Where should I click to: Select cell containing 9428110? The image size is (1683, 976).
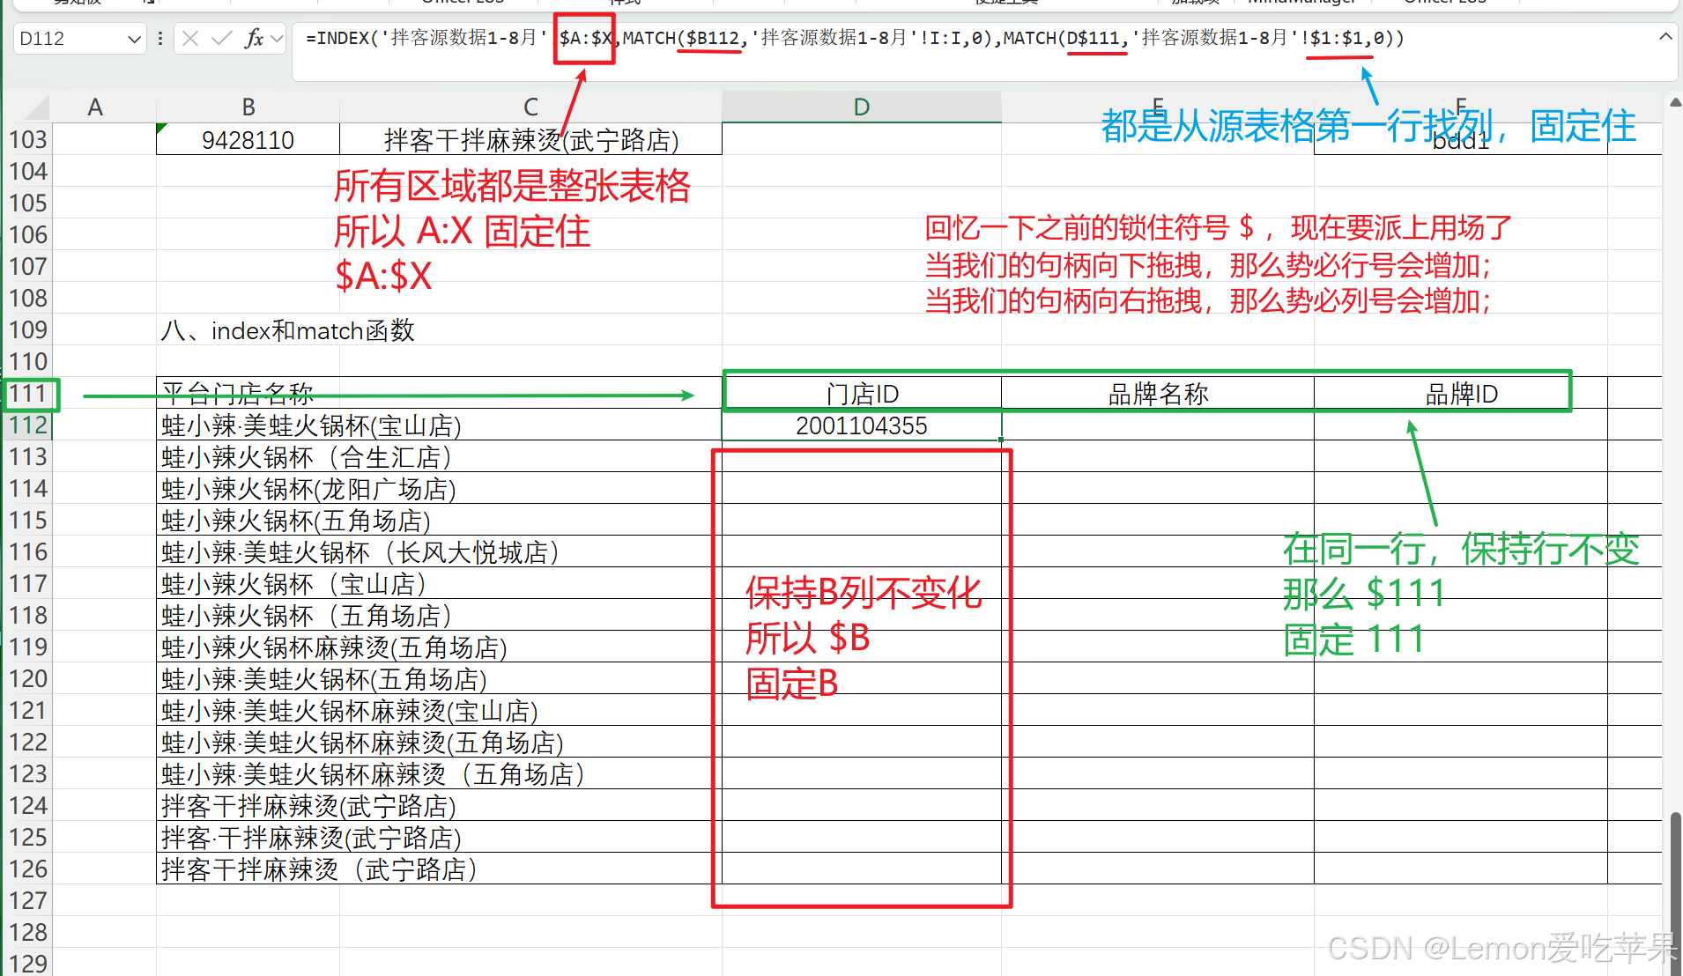tap(248, 139)
